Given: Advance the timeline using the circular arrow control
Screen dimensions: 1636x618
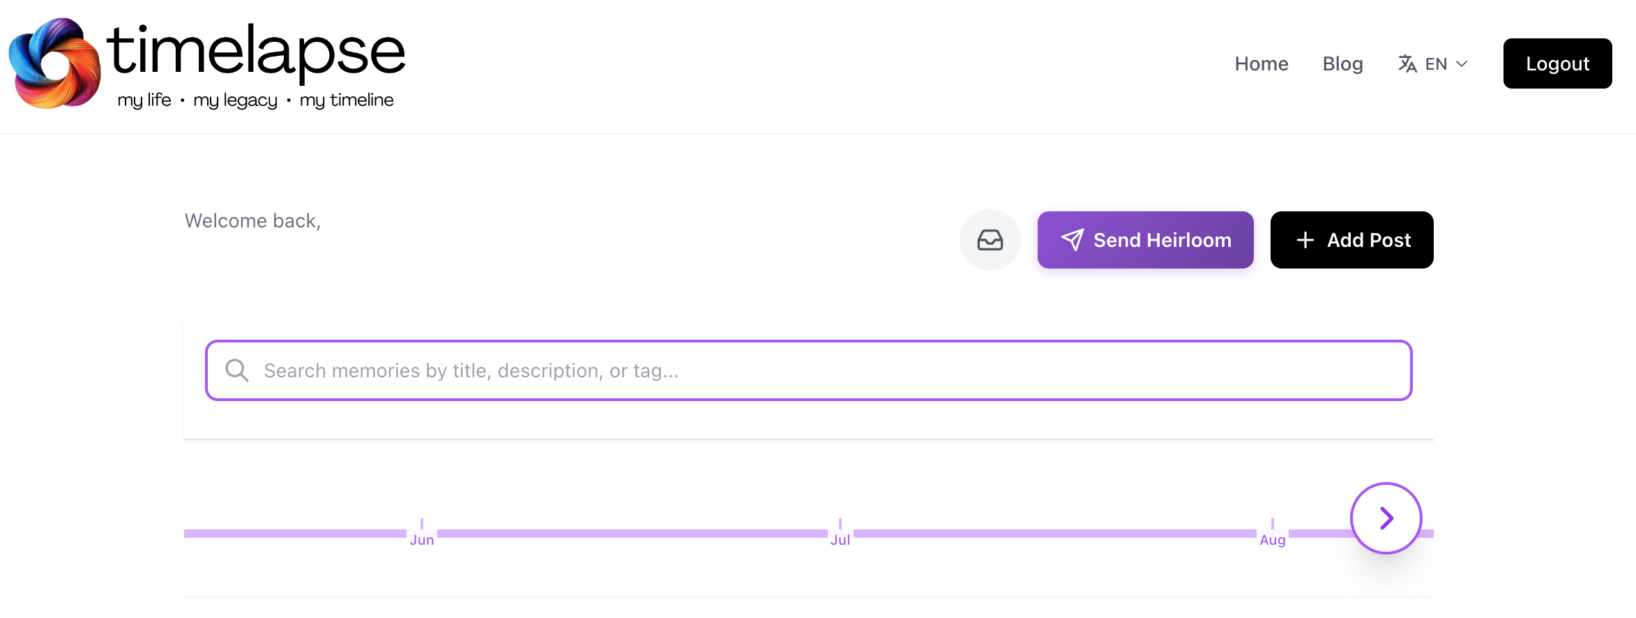Looking at the screenshot, I should click(x=1386, y=518).
